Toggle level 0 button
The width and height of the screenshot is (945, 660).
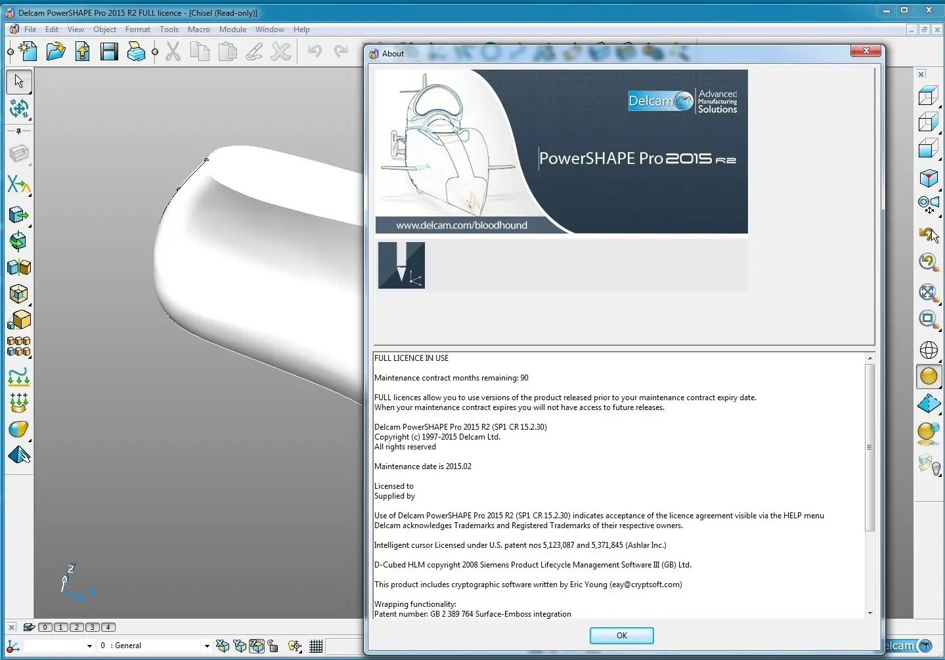point(45,627)
